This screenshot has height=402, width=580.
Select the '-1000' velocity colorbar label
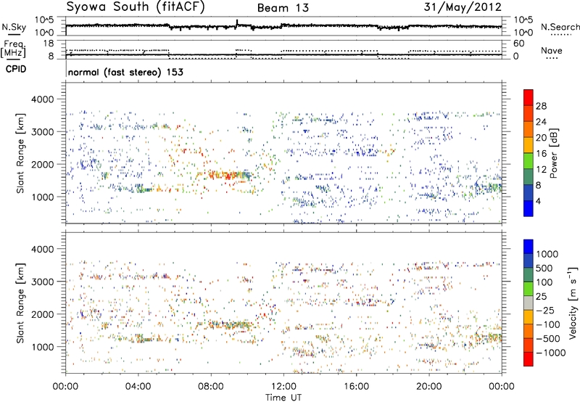[x=551, y=353]
